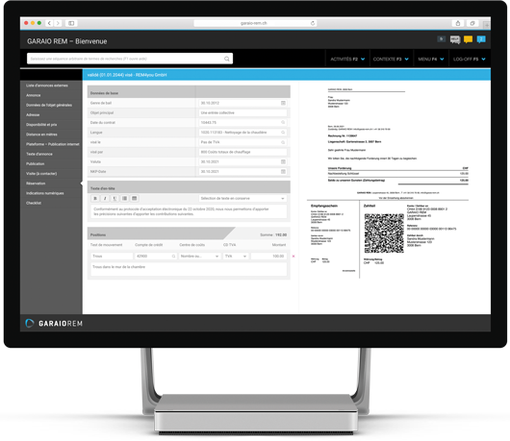The image size is (510, 441).
Task: Select Annonce in the sidebar
Action: 33,95
